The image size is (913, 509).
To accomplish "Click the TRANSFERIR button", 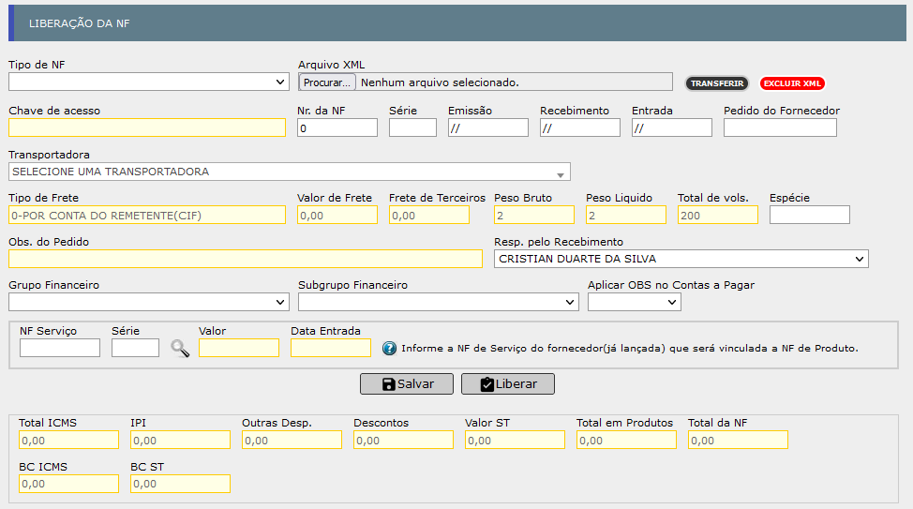I will click(x=717, y=83).
